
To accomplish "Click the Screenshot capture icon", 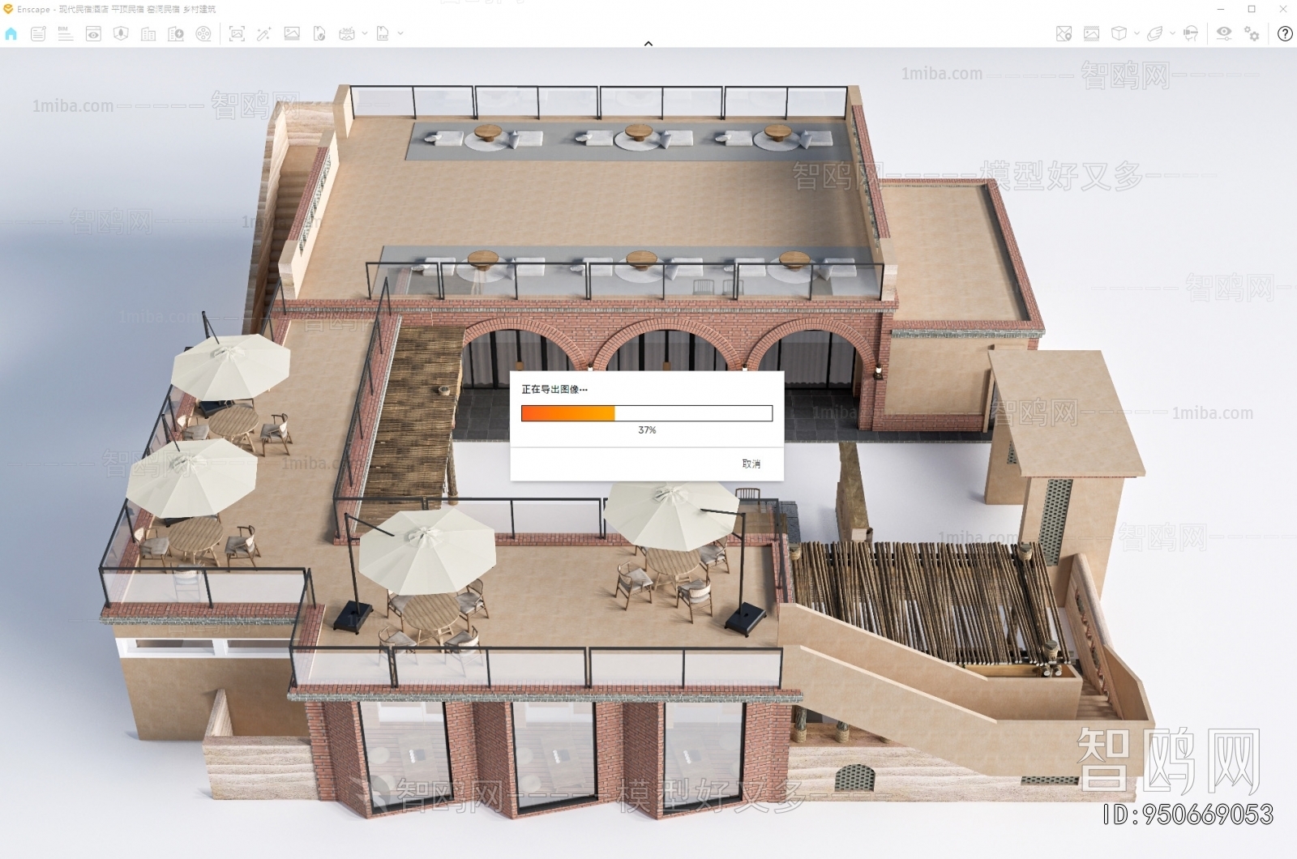I will [237, 33].
